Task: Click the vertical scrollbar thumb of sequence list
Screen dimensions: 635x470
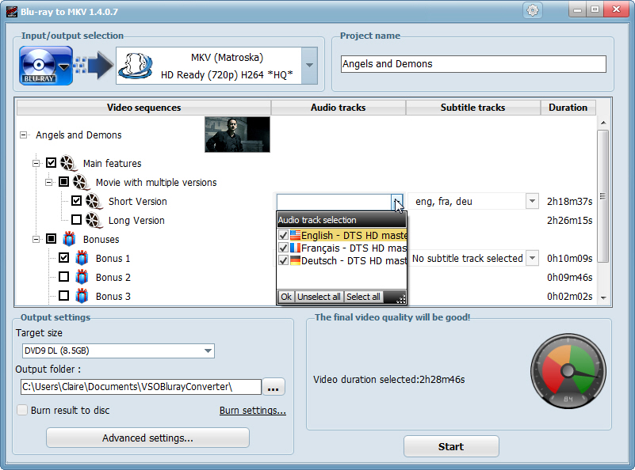Action: point(603,196)
